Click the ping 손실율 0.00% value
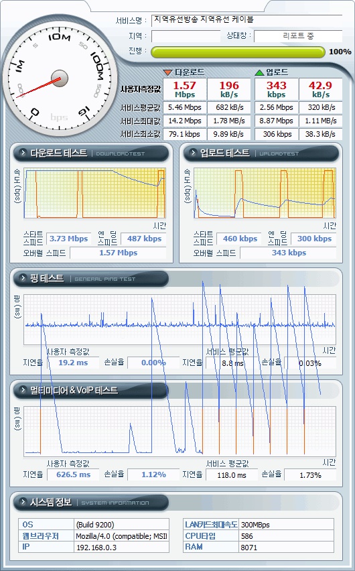 click(153, 363)
